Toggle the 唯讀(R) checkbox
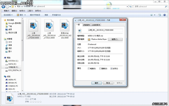 [89, 68]
